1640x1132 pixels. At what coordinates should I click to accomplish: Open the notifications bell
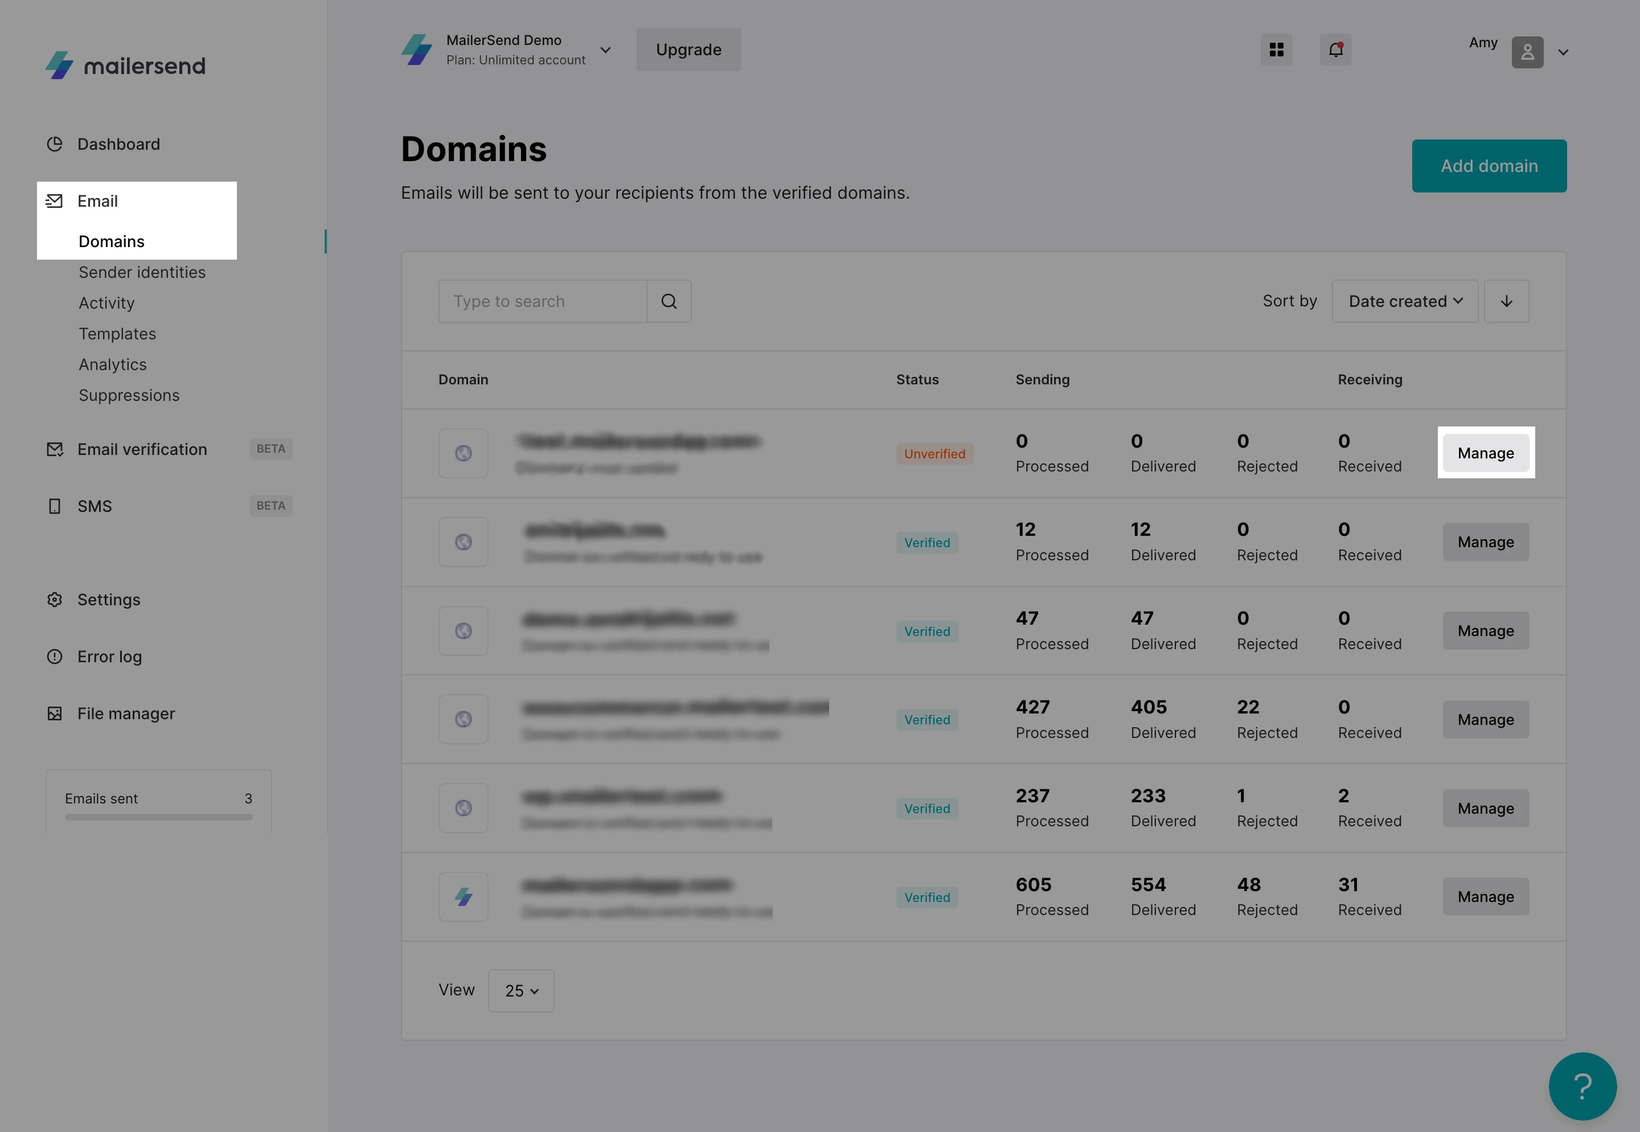pyautogui.click(x=1335, y=50)
